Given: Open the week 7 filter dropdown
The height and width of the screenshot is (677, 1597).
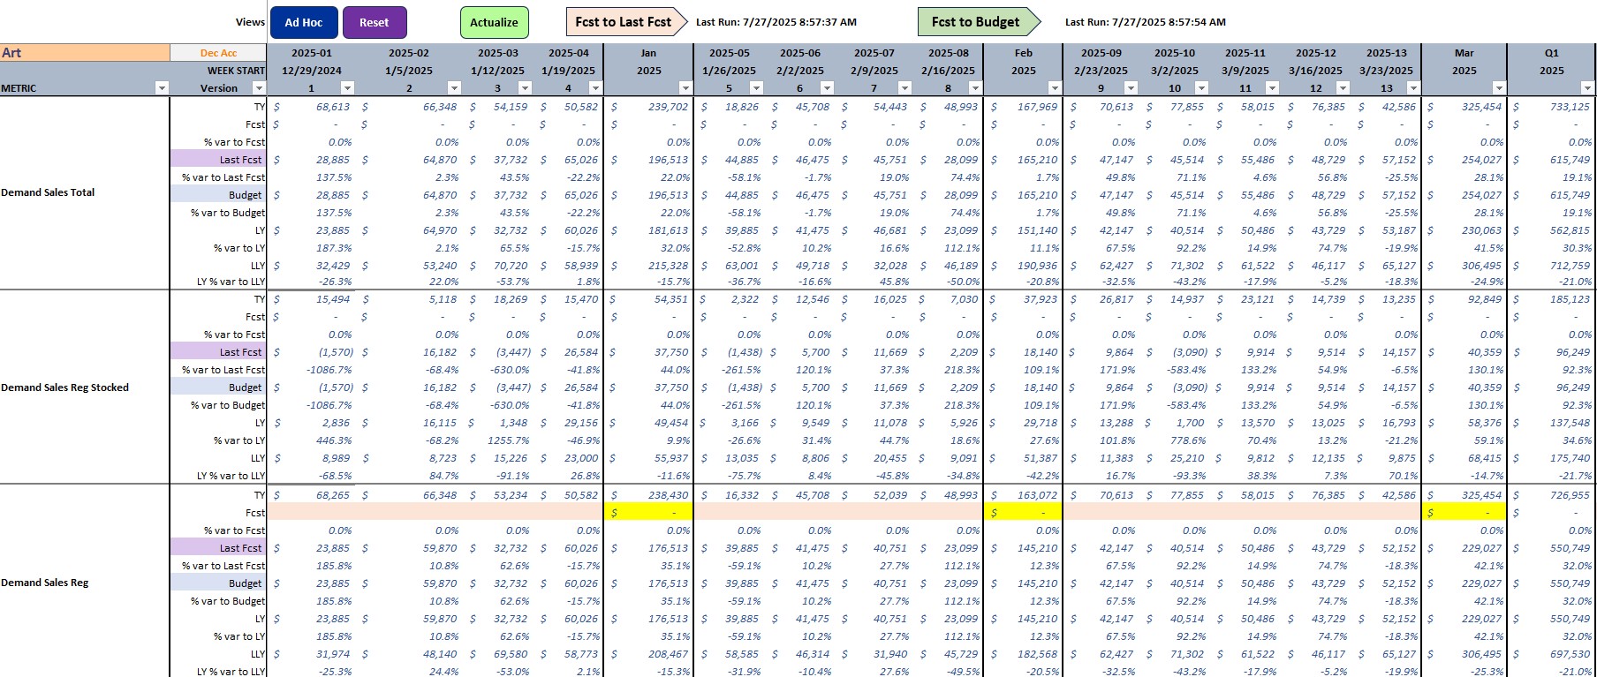Looking at the screenshot, I should (x=904, y=88).
